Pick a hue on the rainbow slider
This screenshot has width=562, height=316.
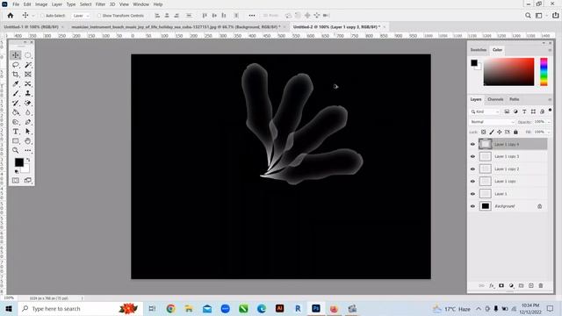coord(544,72)
